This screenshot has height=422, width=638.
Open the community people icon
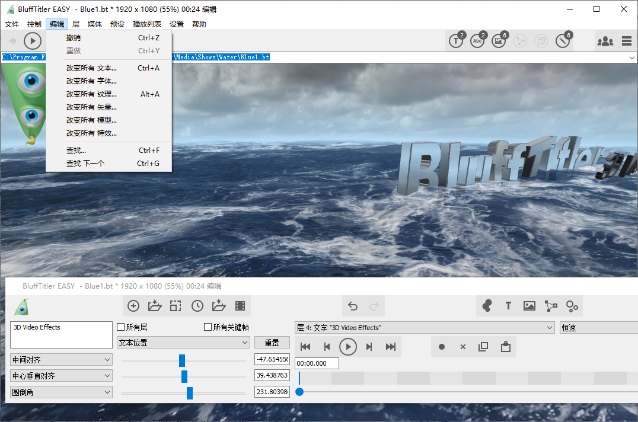click(605, 41)
